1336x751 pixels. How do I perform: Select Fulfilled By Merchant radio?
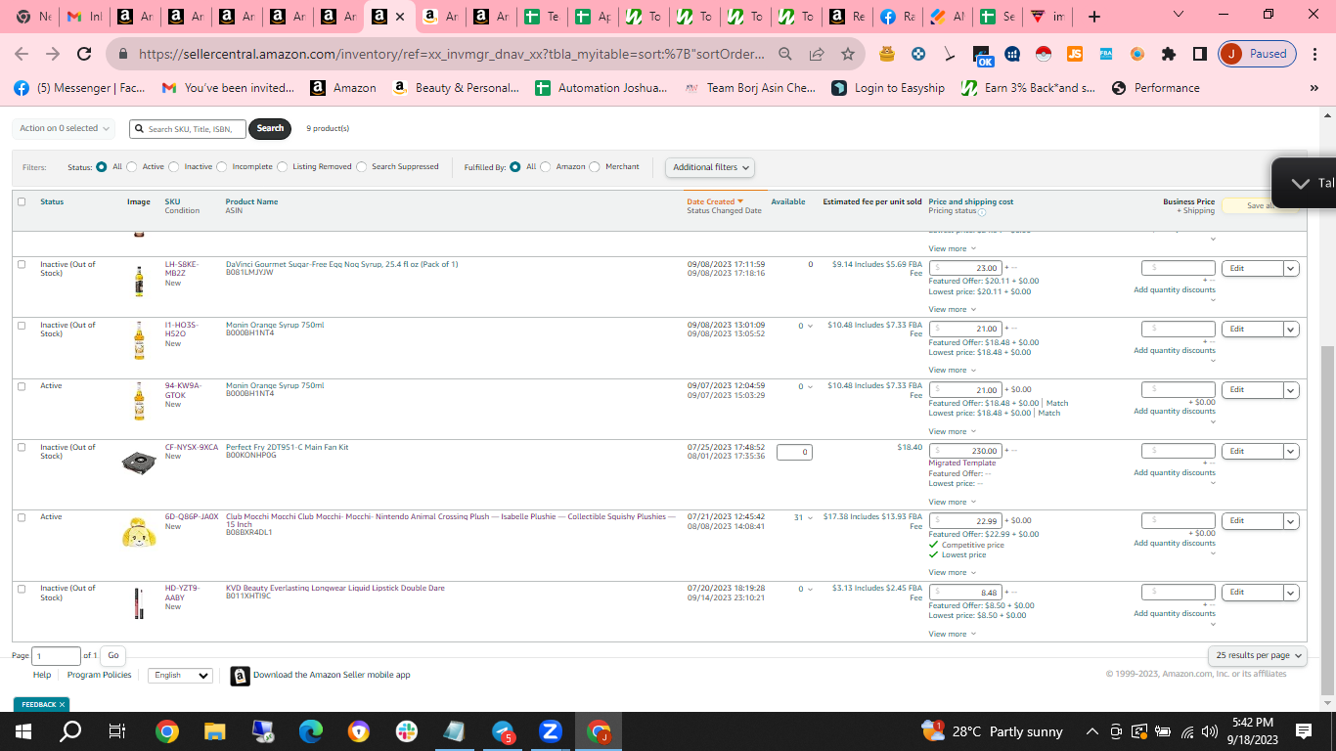595,167
